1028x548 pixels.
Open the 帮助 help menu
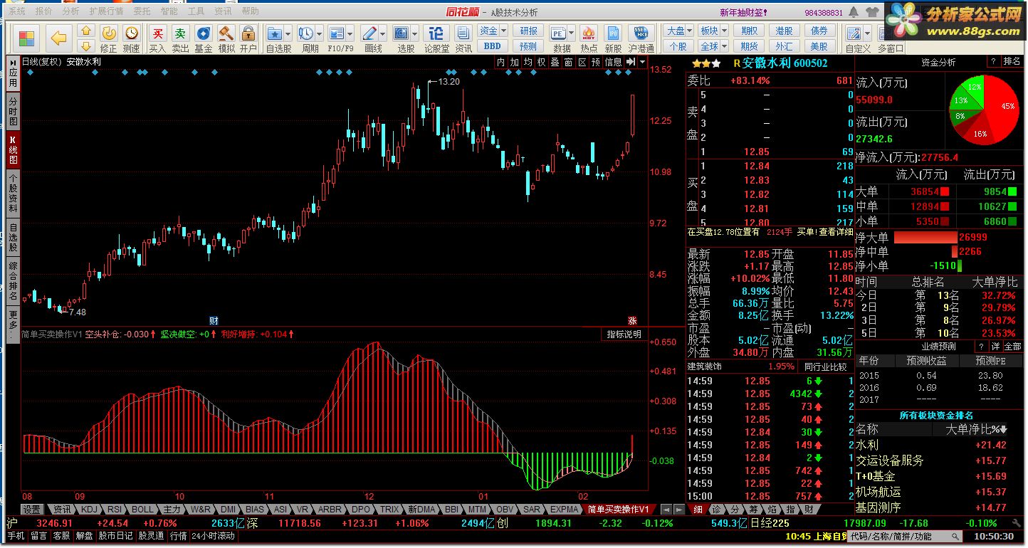click(251, 11)
